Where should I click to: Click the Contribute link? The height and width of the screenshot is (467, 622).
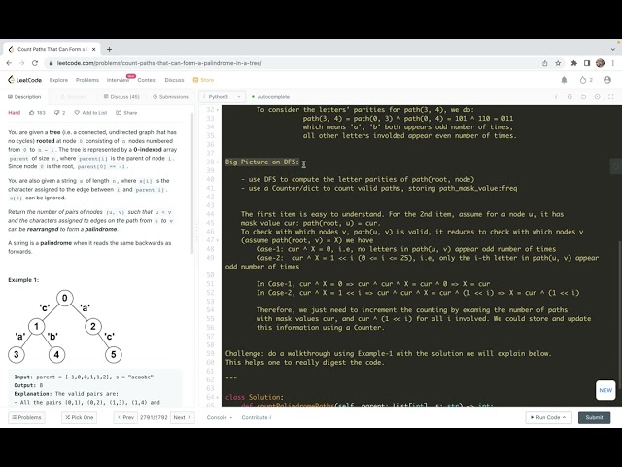[257, 417]
